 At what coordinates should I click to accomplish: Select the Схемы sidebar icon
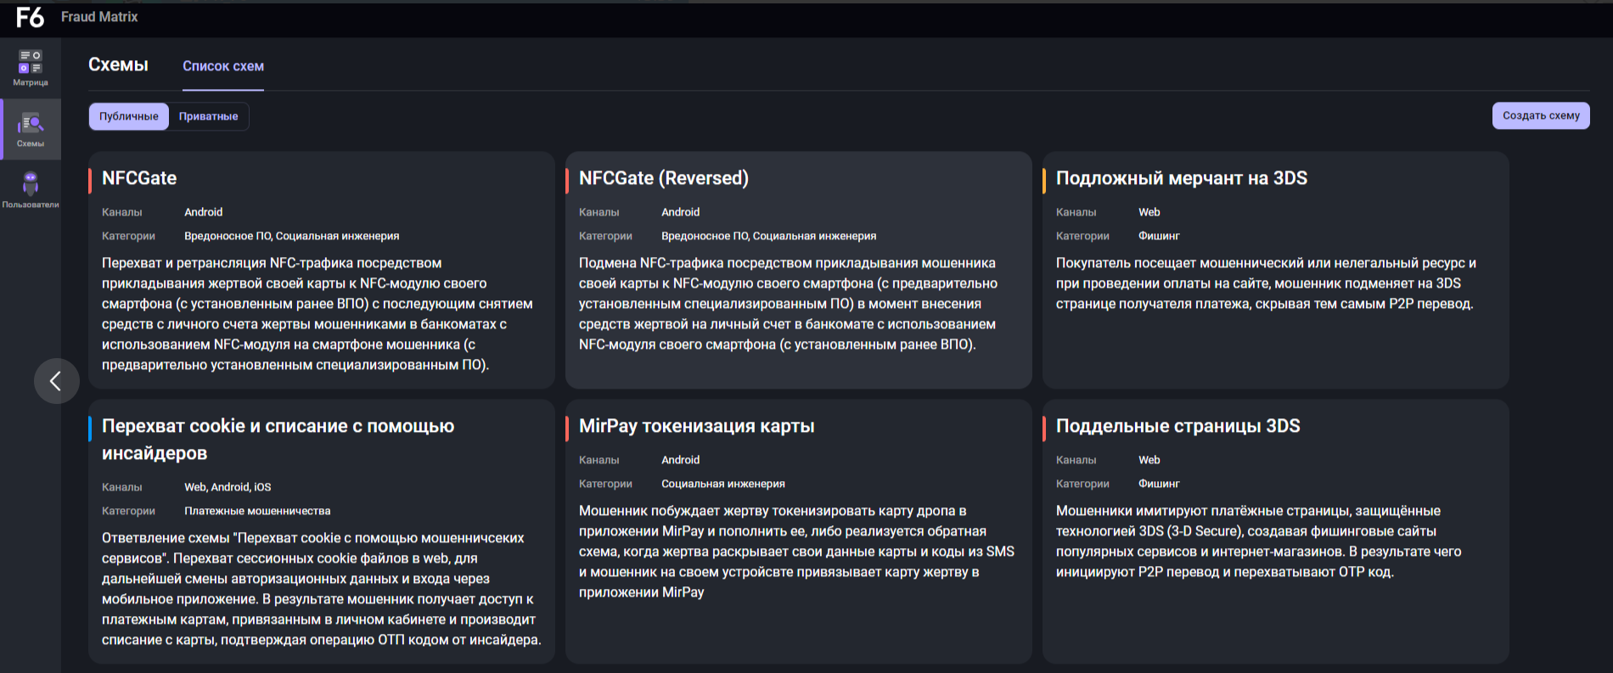click(x=31, y=129)
